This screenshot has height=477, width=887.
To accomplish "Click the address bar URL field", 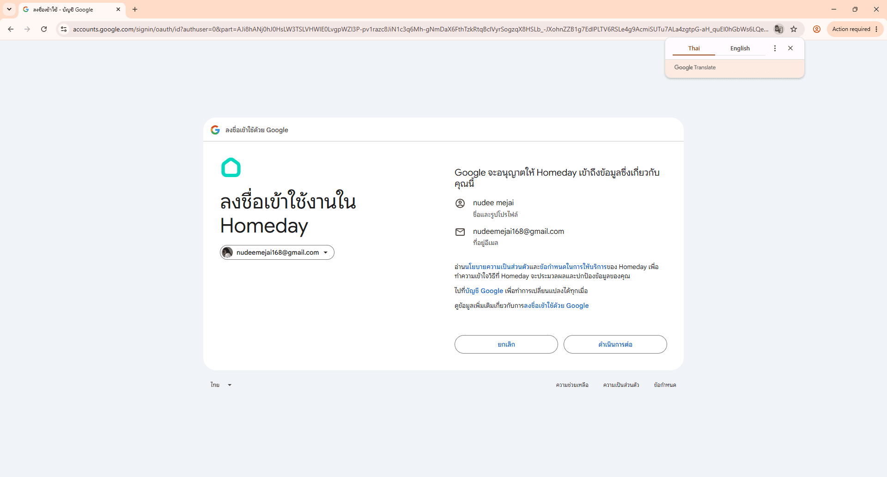I will (x=420, y=29).
